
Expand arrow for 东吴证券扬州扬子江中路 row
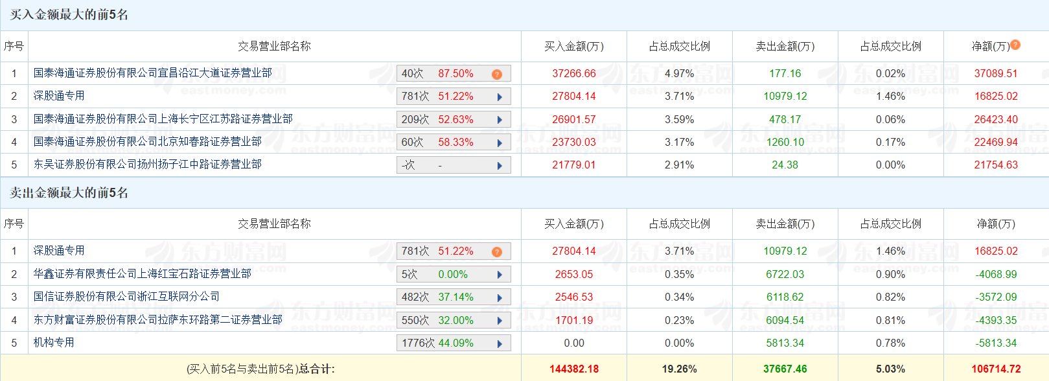[x=500, y=165]
